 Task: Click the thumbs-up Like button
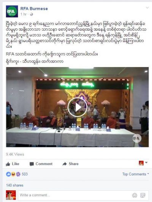pyautogui.click(x=13, y=164)
